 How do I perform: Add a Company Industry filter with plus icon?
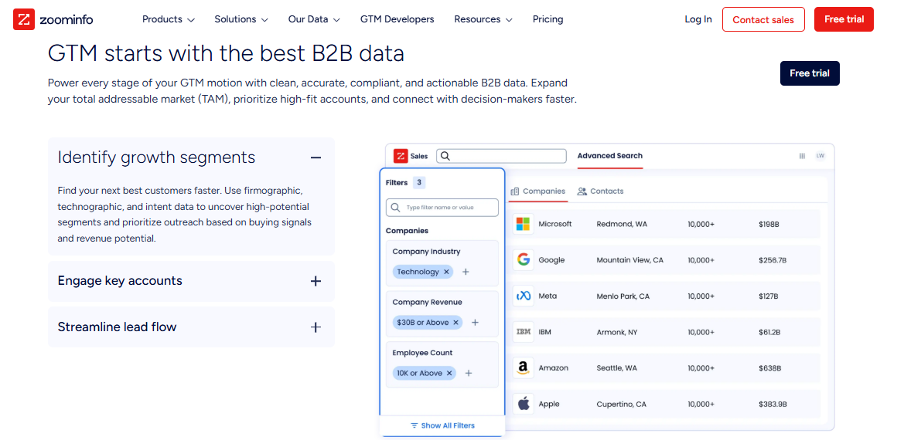click(x=466, y=272)
